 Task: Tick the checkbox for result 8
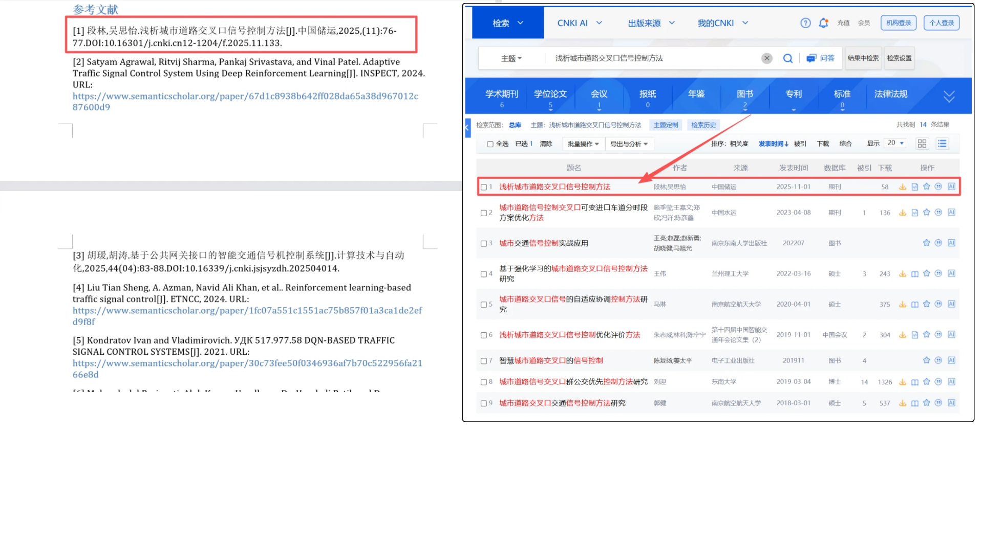point(484,382)
